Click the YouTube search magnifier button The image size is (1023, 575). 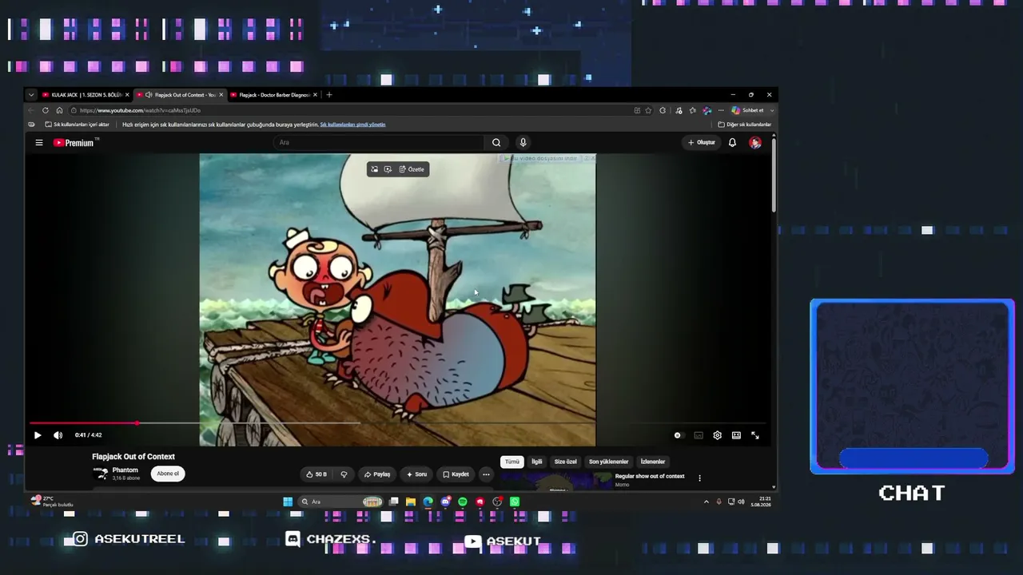[496, 143]
